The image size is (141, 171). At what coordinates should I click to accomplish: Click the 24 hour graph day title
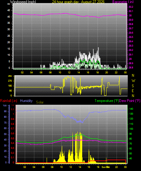[x=78, y=2]
